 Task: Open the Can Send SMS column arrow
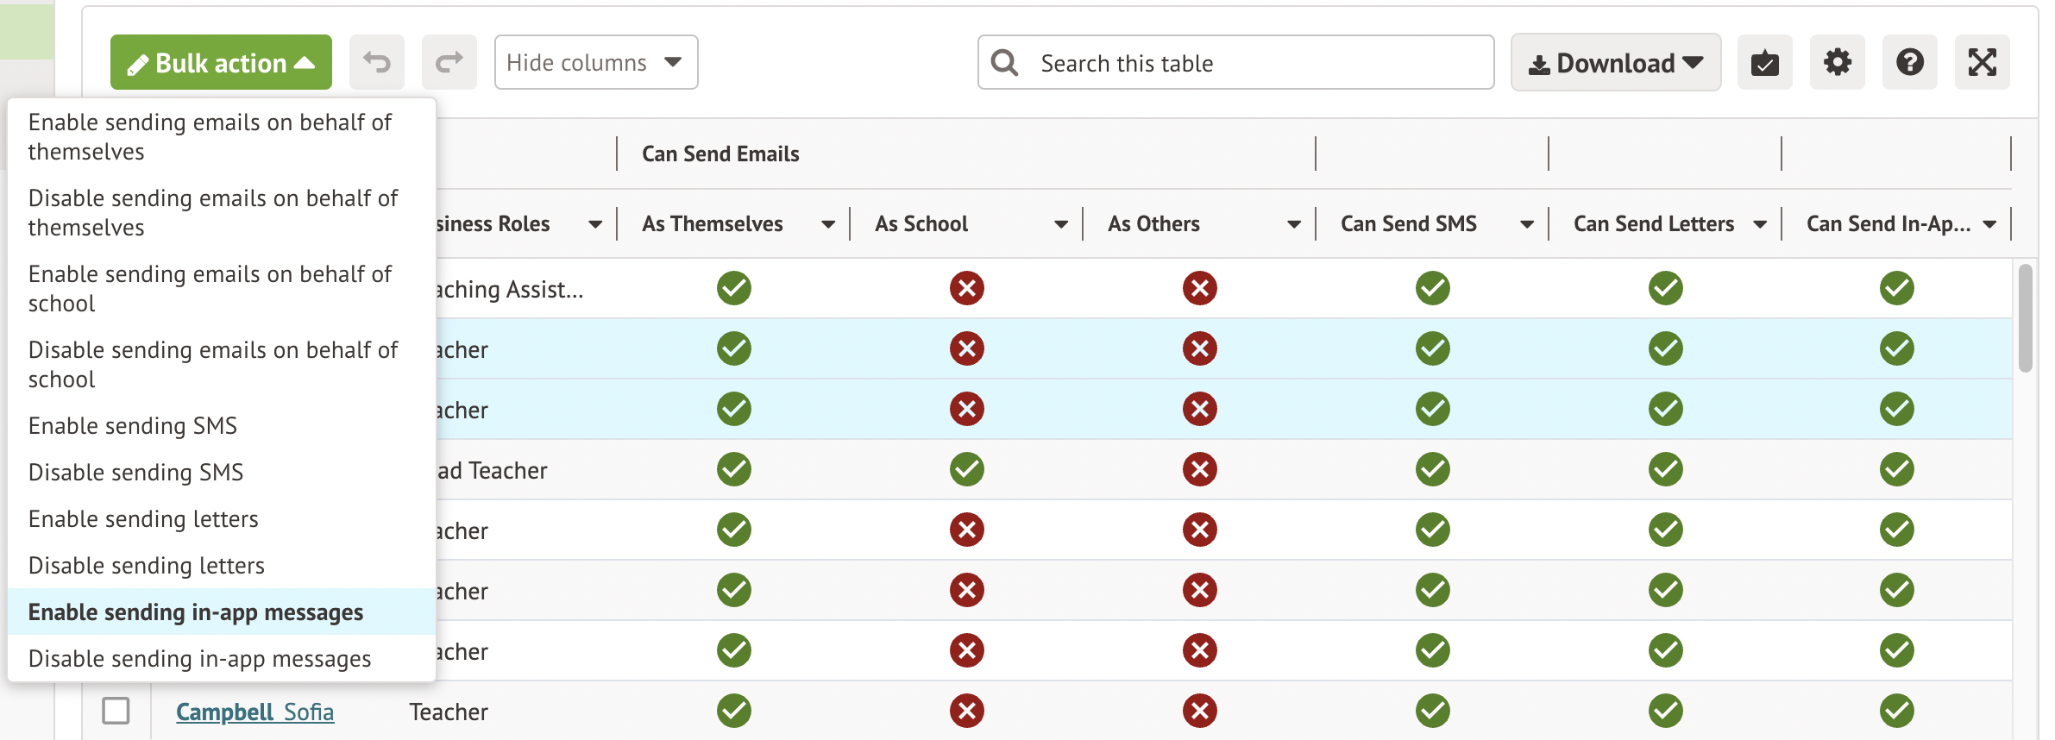(1526, 224)
